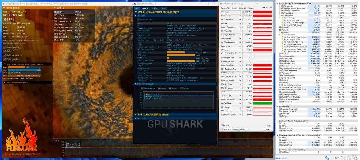The image size is (360, 160).
Task: Open Graphics Card tab in GPU-Z
Action: [x=225, y=8]
